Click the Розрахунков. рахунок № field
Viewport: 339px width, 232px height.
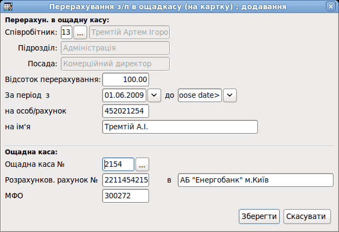click(x=126, y=180)
